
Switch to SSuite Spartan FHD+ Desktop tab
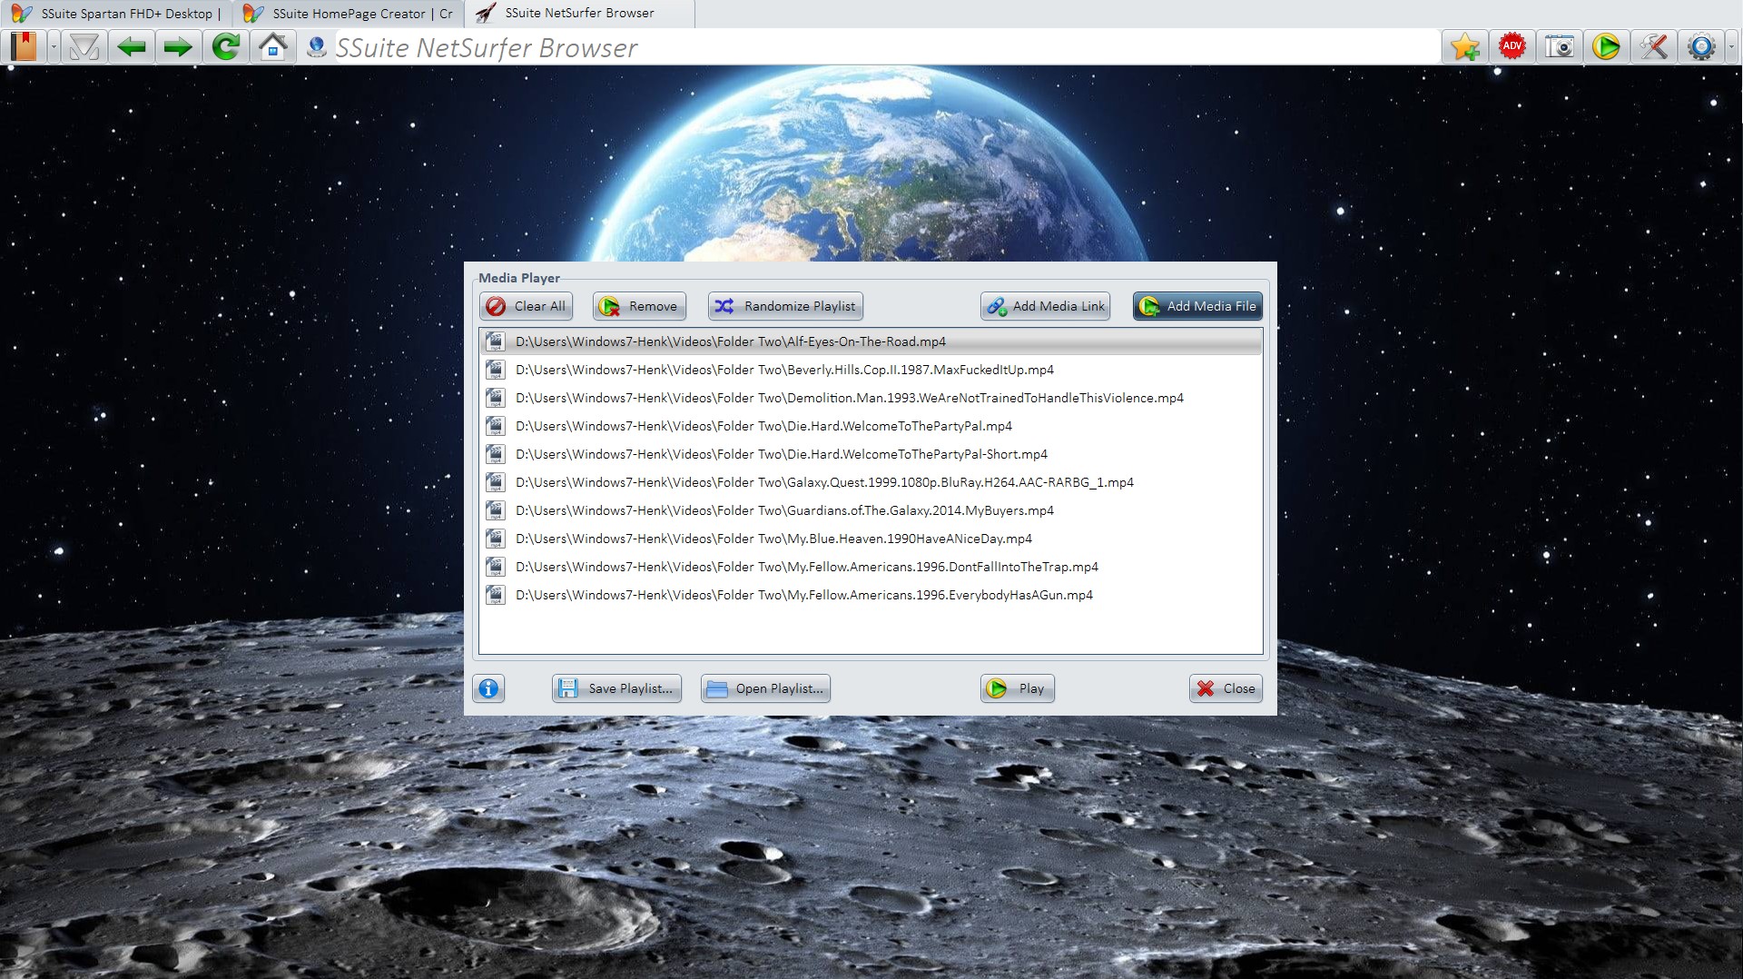(x=116, y=14)
